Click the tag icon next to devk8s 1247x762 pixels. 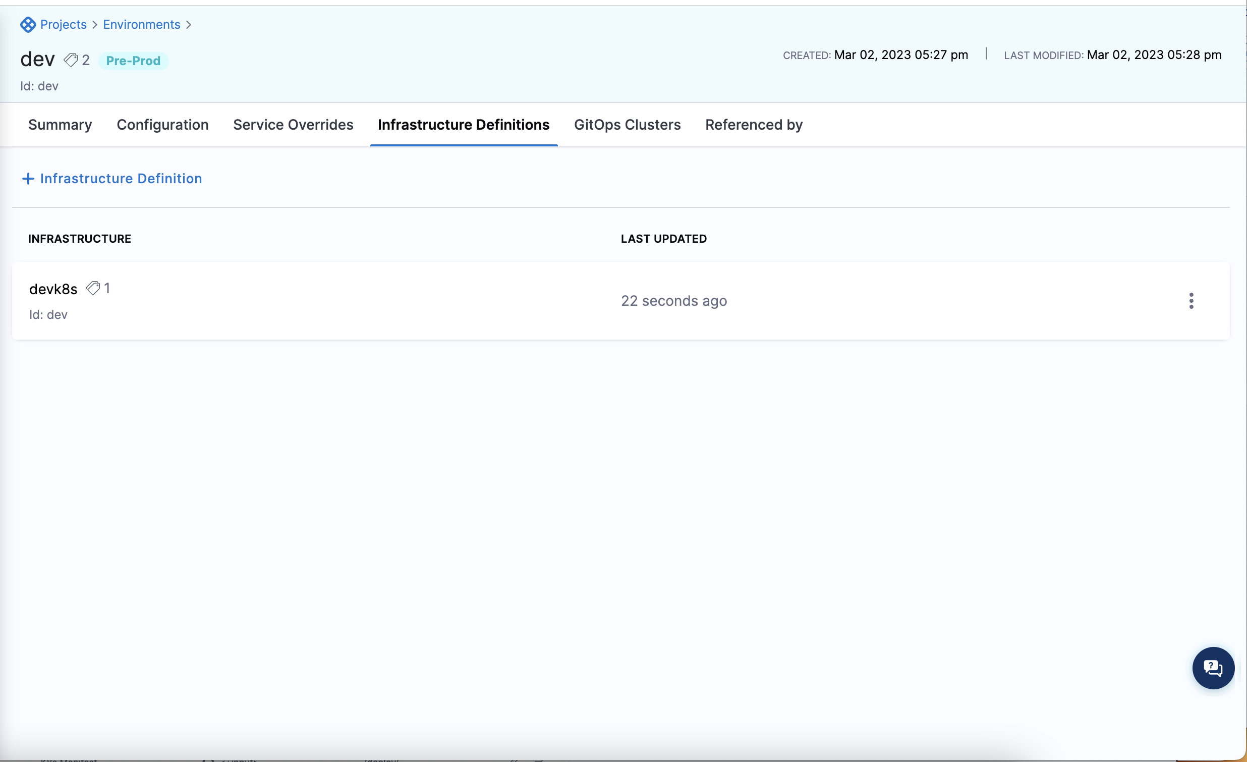pos(93,288)
